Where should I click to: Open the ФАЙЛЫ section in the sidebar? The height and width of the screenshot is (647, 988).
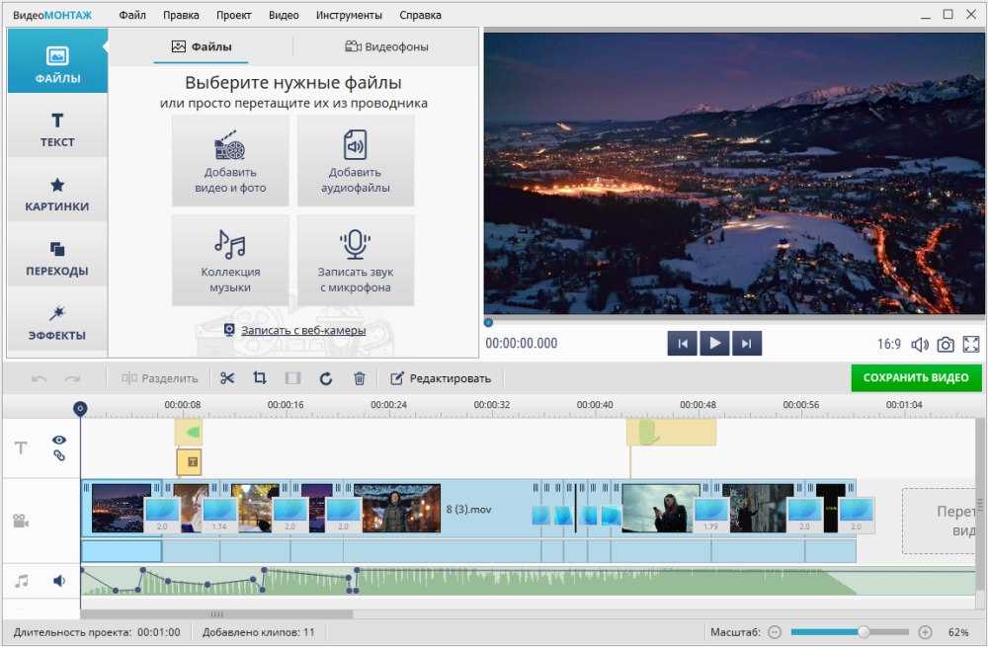(x=57, y=61)
